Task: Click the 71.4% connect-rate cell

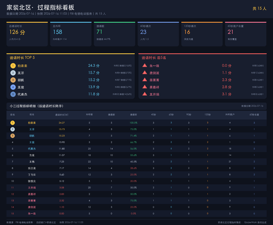Action: (133, 136)
